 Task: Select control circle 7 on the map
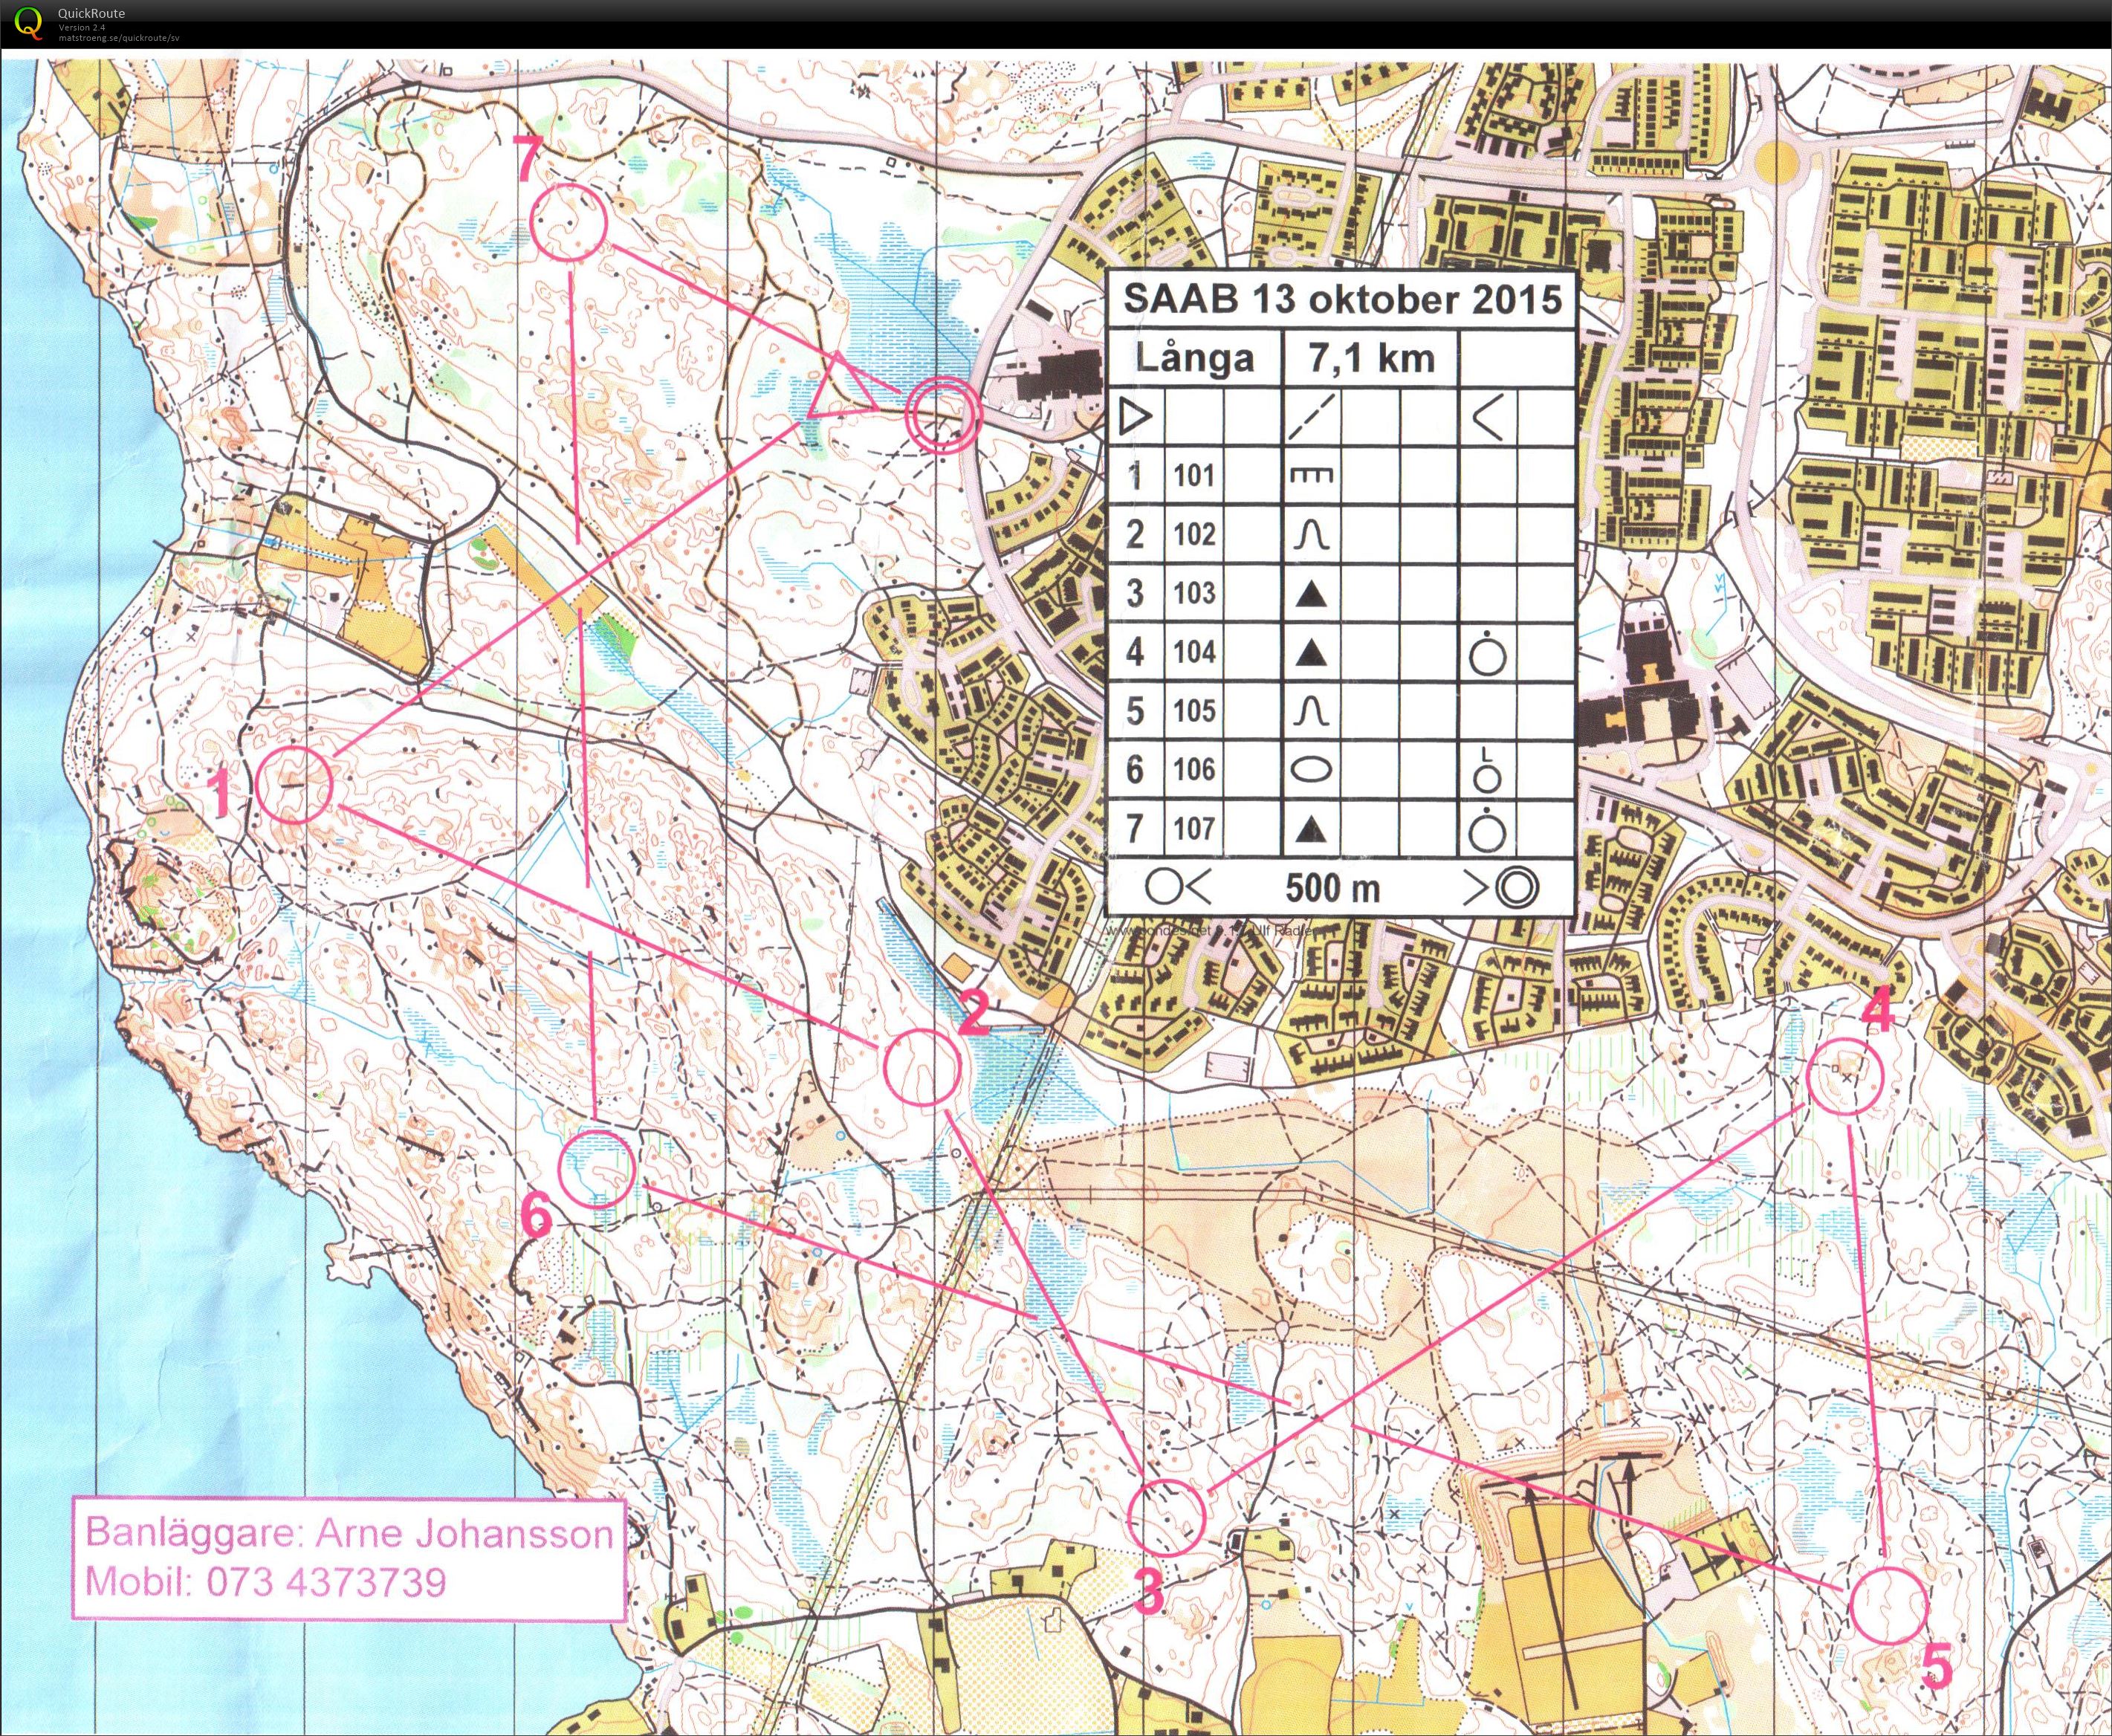[569, 223]
